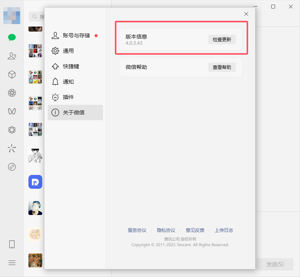300x277 pixels.
Task: Open the Favorites cube icon
Action: pos(12,74)
